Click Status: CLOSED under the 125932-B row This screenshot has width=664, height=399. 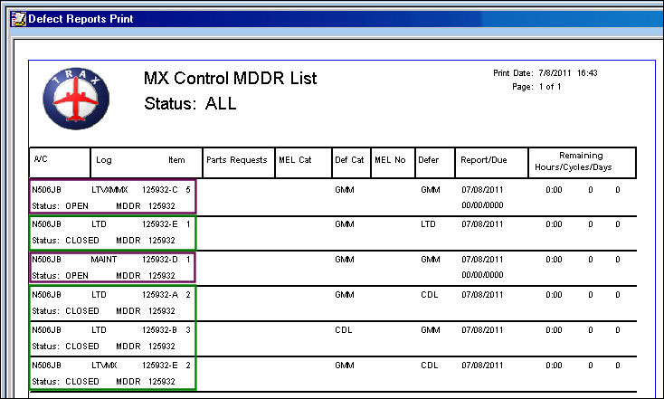pos(65,346)
